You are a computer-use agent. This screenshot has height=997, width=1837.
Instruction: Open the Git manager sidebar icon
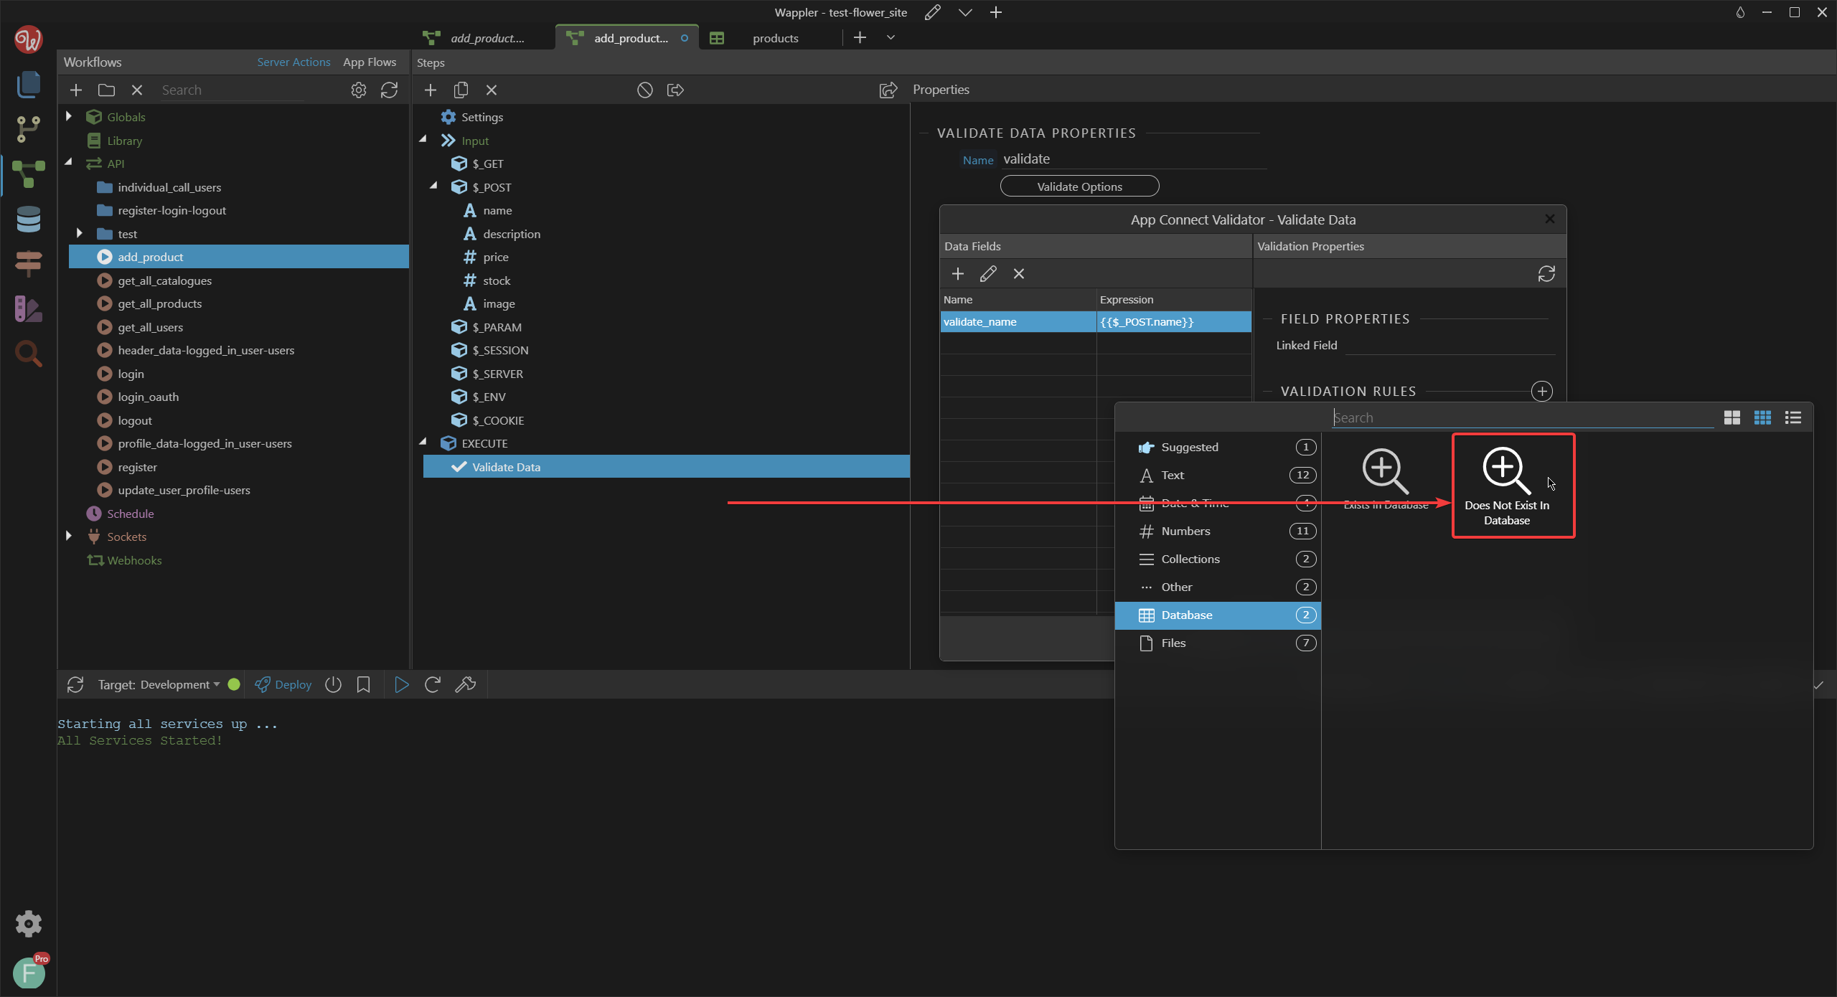(29, 129)
